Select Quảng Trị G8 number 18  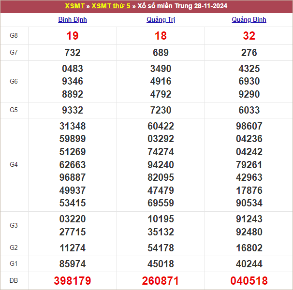click(x=161, y=36)
